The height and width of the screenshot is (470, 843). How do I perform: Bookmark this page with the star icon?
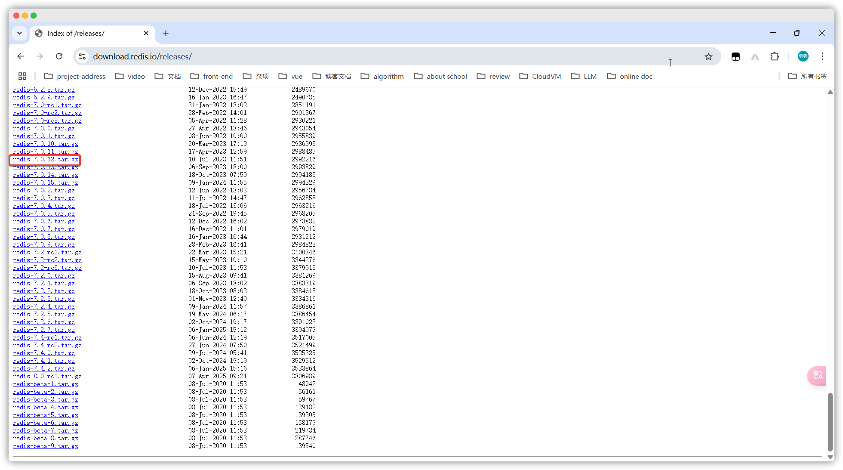(x=708, y=56)
